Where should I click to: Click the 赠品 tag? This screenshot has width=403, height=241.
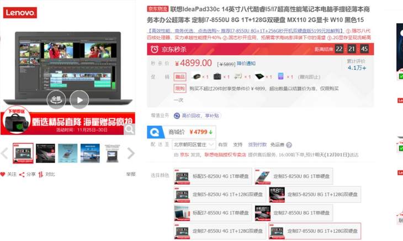180,77
